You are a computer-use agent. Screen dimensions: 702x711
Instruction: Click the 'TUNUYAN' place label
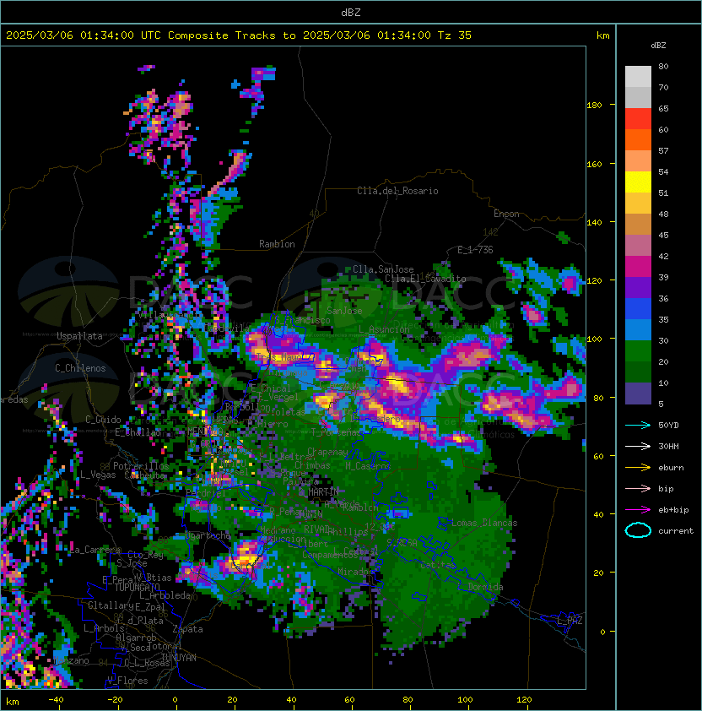point(179,658)
